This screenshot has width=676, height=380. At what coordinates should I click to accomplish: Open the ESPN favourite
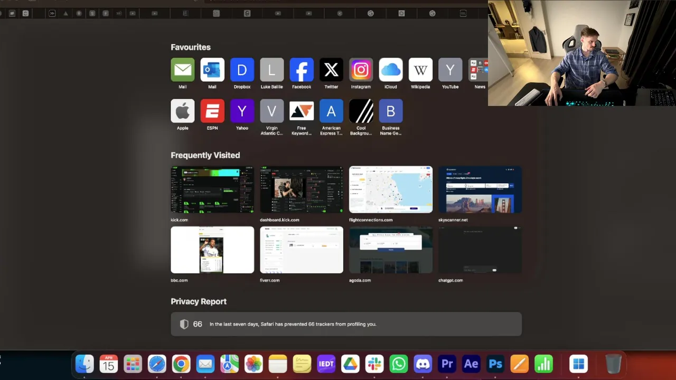(x=212, y=111)
